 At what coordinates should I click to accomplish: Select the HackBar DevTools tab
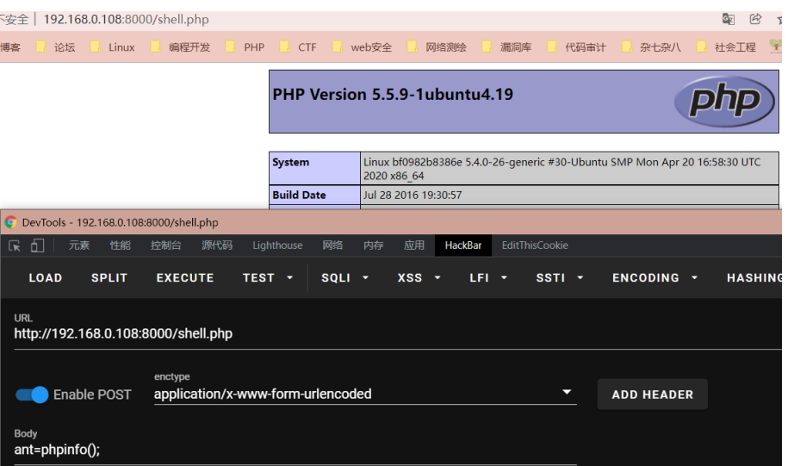[x=462, y=245]
